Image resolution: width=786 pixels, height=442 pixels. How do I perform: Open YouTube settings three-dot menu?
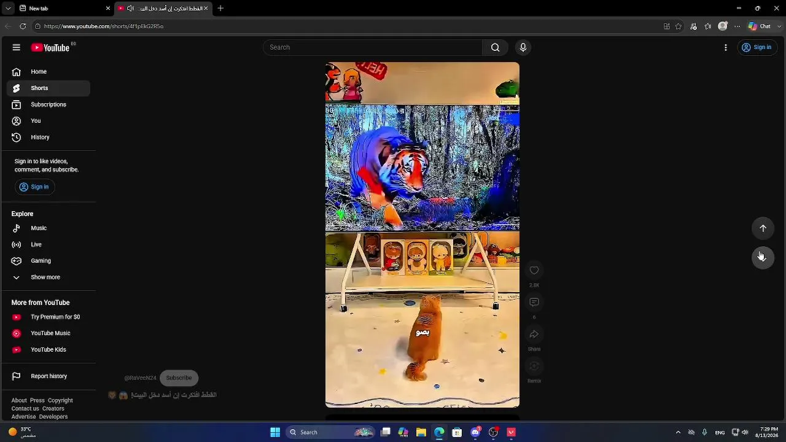726,47
